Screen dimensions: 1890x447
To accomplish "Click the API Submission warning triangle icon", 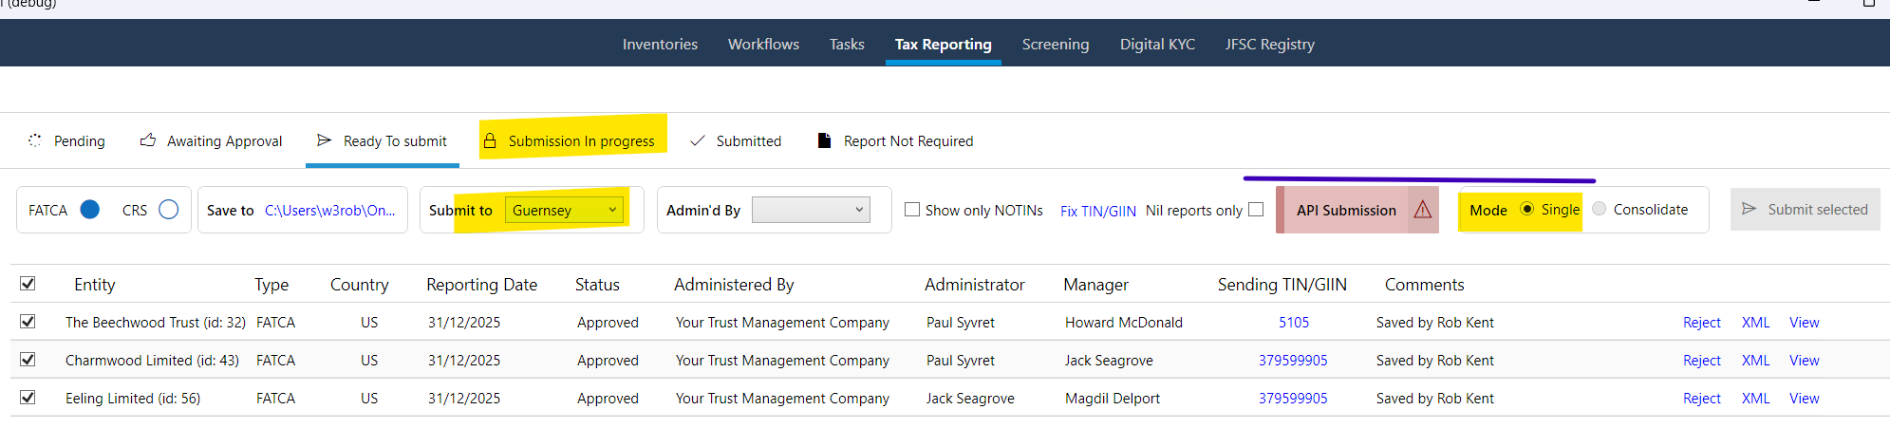I will point(1422,210).
